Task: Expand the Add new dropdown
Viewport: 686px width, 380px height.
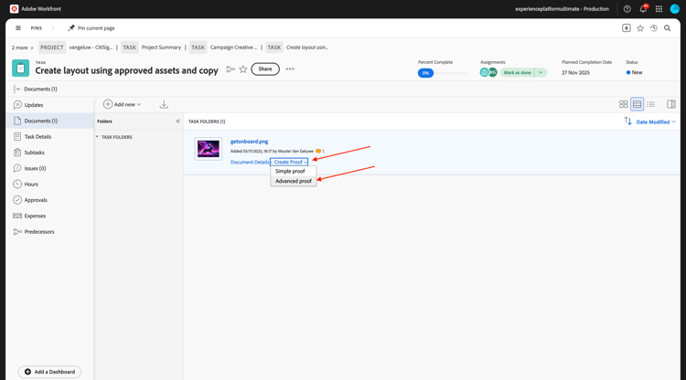Action: click(x=122, y=104)
